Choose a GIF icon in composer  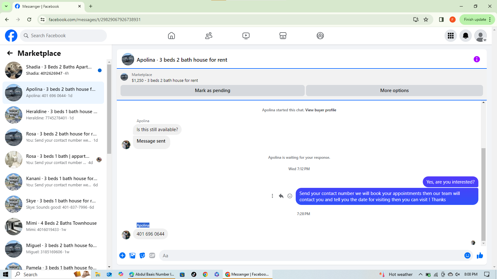point(152,255)
